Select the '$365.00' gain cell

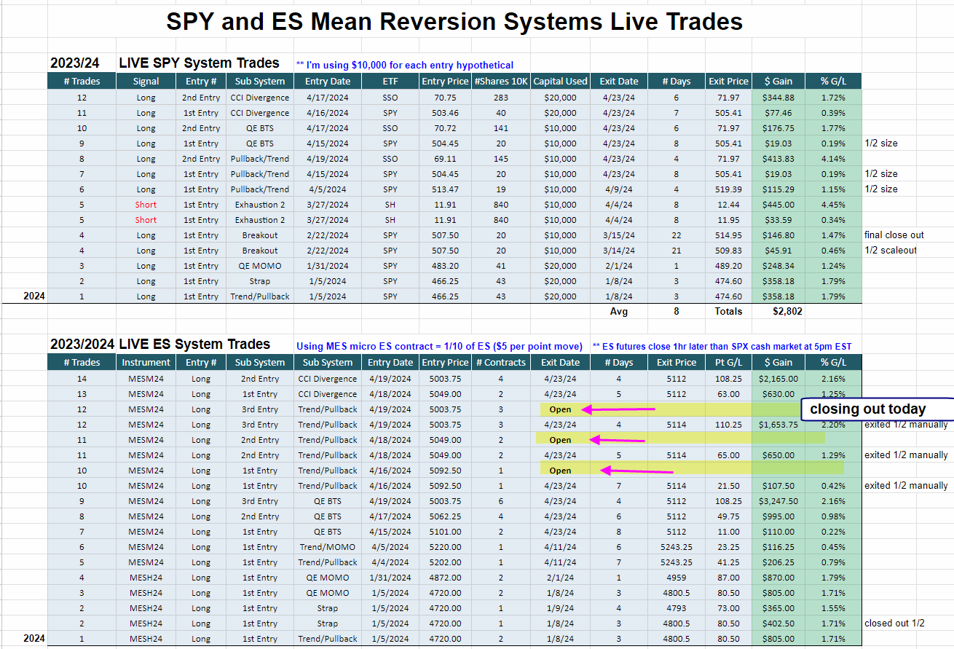point(778,608)
